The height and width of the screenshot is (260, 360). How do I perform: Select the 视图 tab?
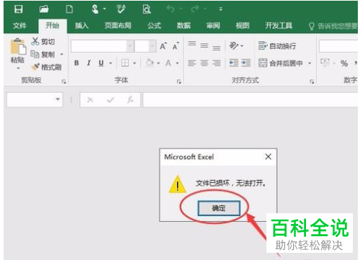point(243,25)
